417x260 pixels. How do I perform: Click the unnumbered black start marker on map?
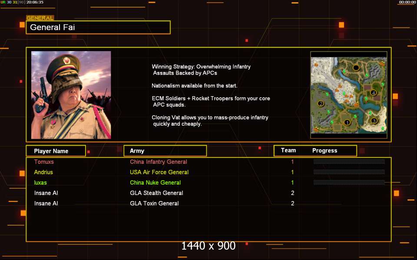(x=356, y=68)
